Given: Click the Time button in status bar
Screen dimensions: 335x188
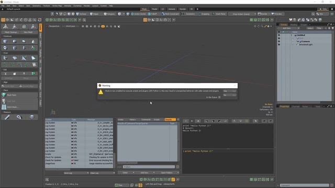Looking at the screenshot, I should 122,185.
